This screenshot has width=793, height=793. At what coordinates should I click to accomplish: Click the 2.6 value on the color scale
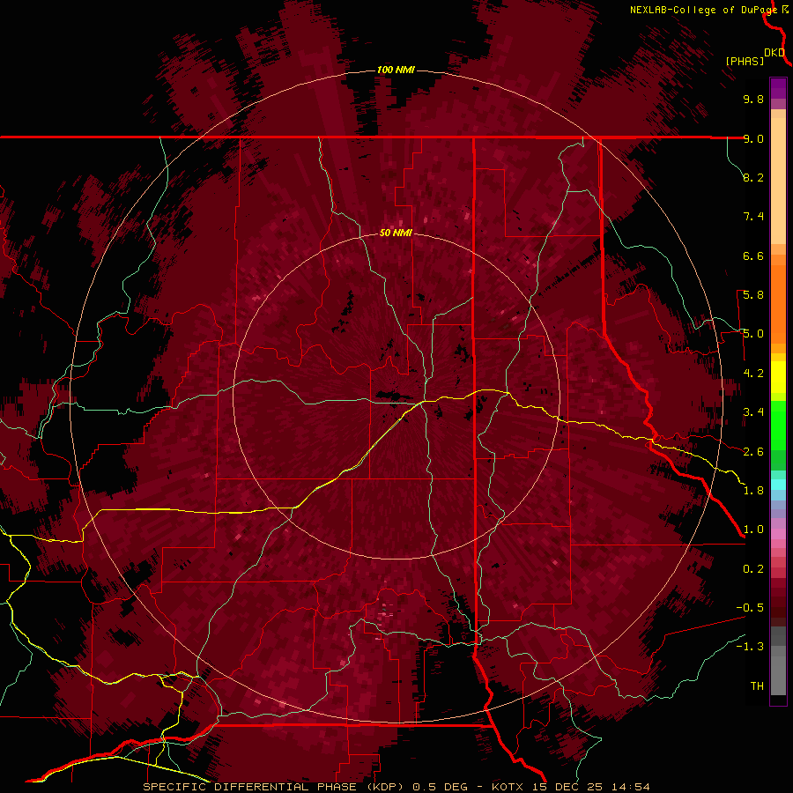tap(753, 452)
